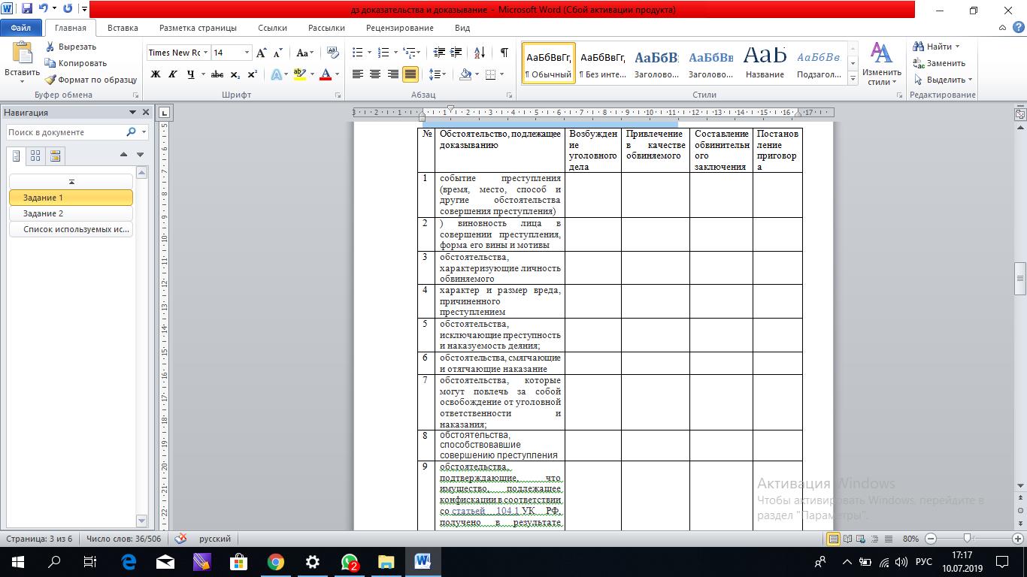Save the document with the floppy icon

click(x=27, y=9)
